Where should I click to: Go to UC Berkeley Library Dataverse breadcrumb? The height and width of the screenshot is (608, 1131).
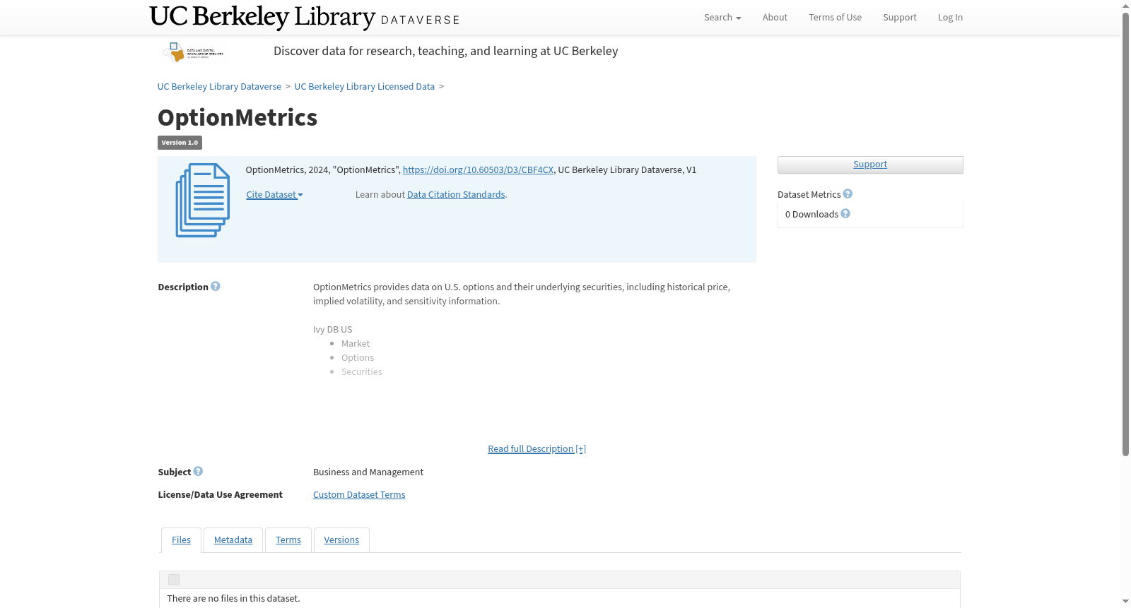pos(219,87)
